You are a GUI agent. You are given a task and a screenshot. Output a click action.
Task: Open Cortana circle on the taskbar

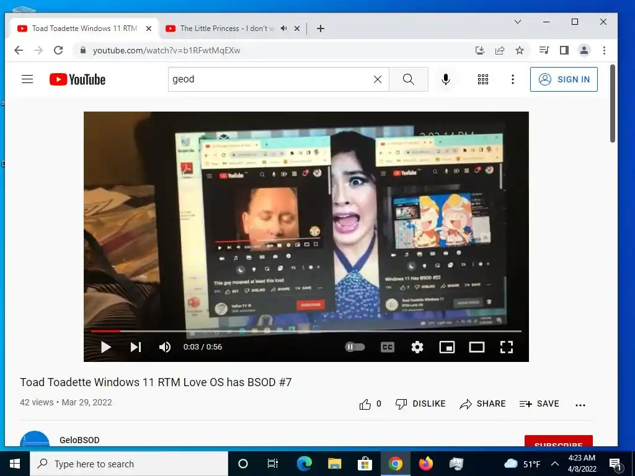(243, 464)
